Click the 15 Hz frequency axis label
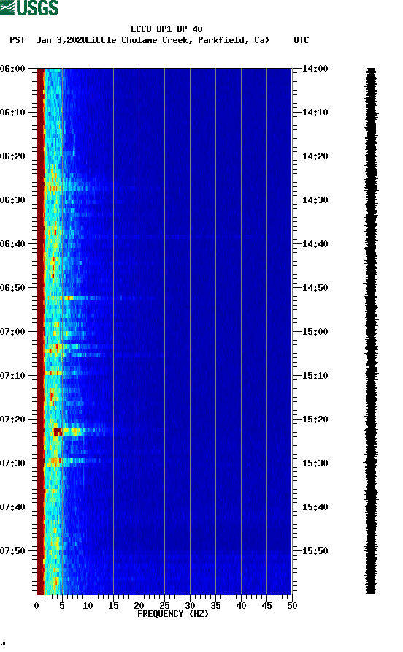 (x=113, y=606)
